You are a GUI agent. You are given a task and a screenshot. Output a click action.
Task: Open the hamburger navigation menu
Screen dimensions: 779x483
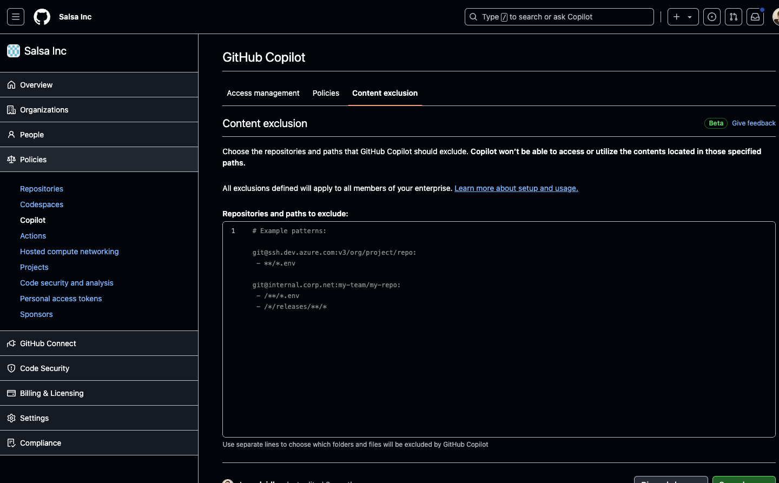[16, 17]
